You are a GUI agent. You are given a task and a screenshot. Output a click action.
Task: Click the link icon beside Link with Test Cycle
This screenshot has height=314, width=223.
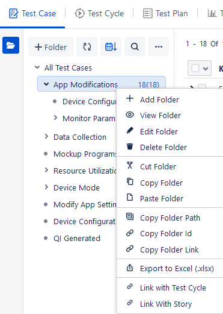(x=130, y=286)
